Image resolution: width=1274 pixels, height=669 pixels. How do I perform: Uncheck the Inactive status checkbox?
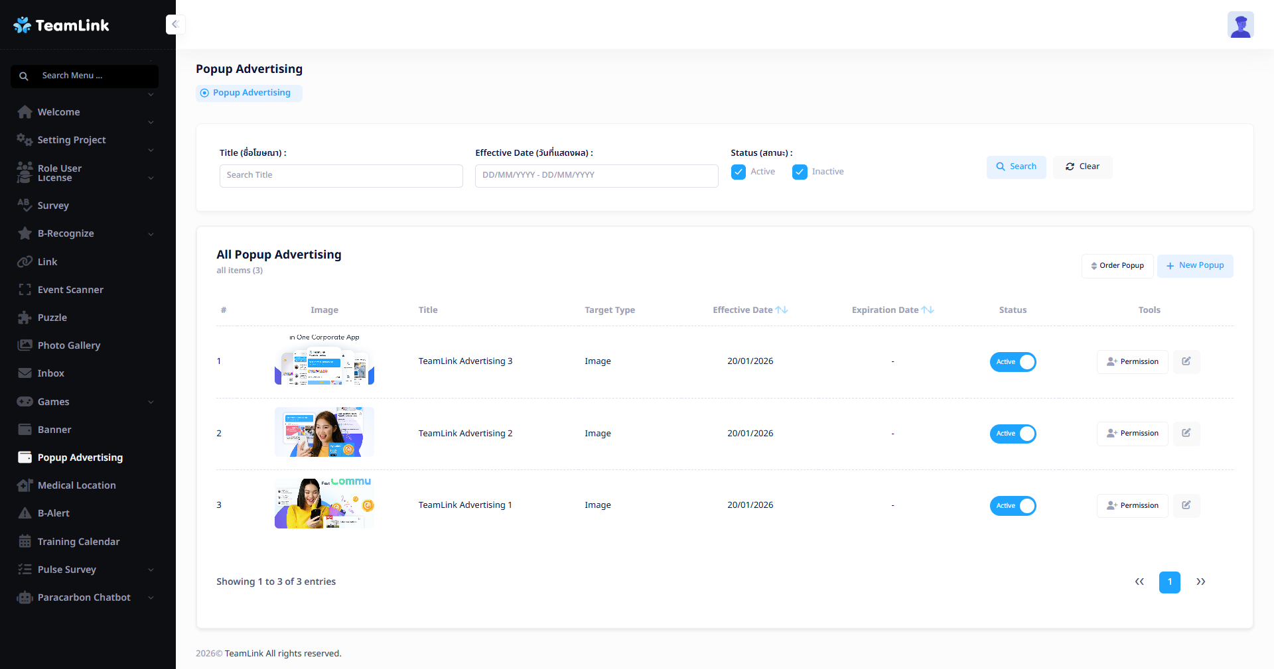[800, 172]
